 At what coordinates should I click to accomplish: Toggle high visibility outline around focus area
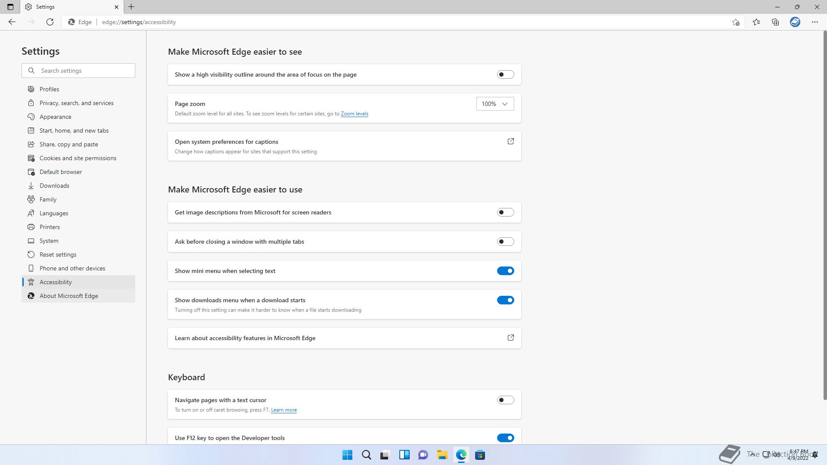coord(506,74)
